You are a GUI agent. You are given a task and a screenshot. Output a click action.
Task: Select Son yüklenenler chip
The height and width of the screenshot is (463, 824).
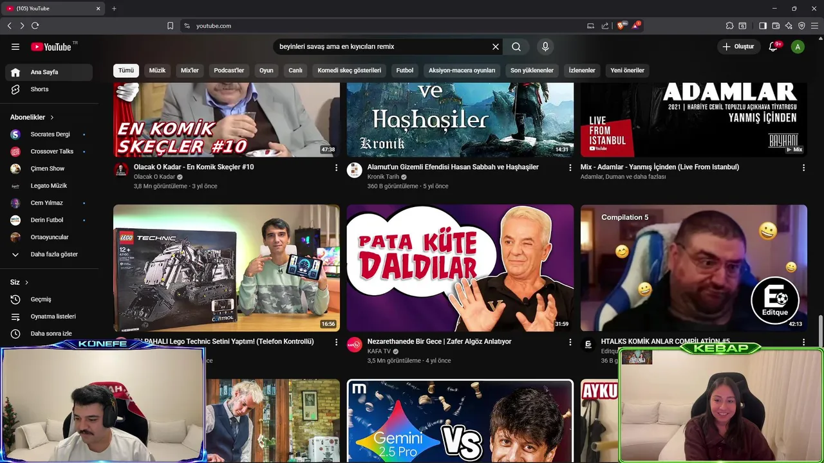[532, 70]
